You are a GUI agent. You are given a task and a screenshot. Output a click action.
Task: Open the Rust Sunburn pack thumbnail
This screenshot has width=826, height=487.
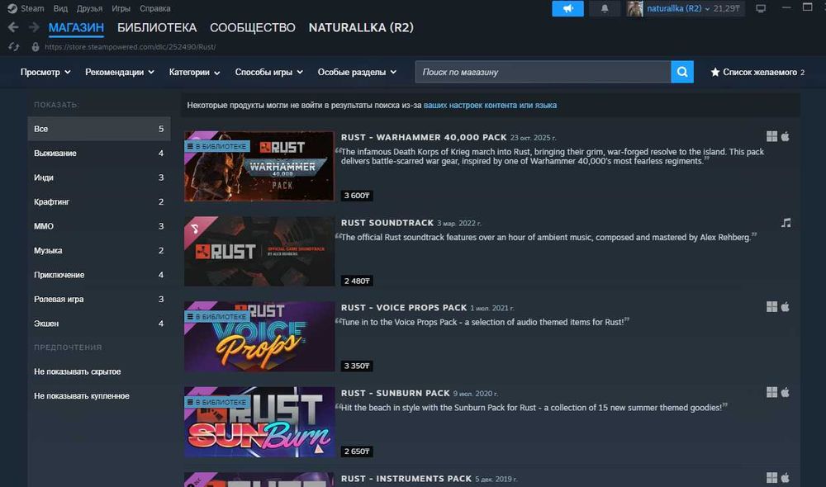(x=259, y=422)
